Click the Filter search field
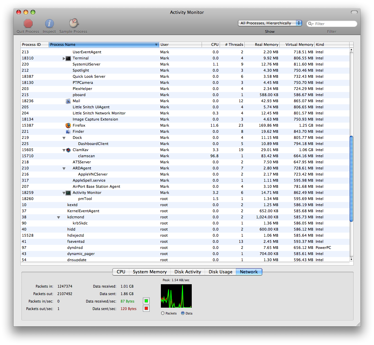Viewport: 374px width, 345px height. pos(332,24)
